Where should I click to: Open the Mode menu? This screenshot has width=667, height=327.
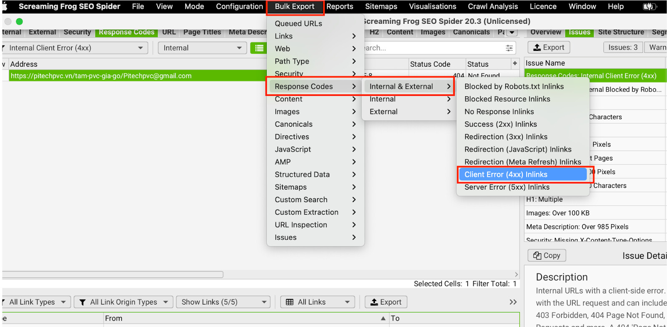coord(194,6)
